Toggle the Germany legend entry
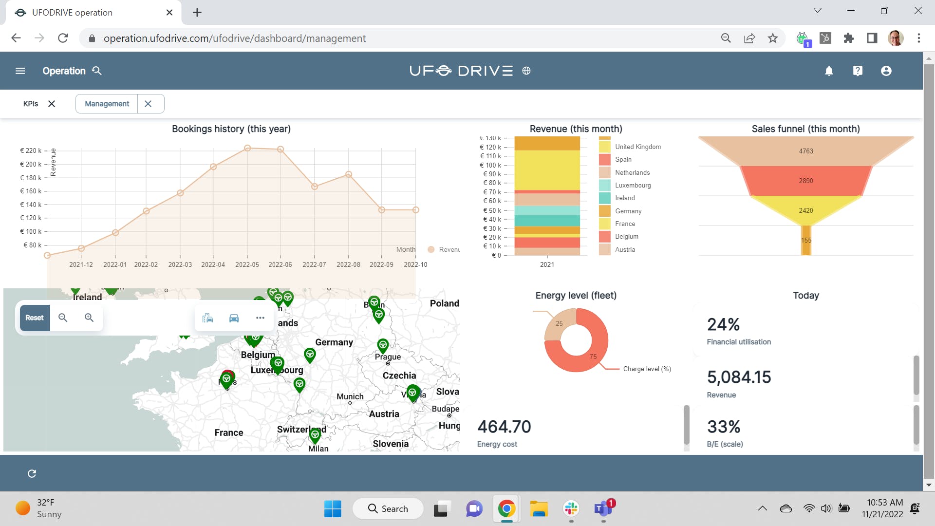The height and width of the screenshot is (526, 935). tap(628, 211)
